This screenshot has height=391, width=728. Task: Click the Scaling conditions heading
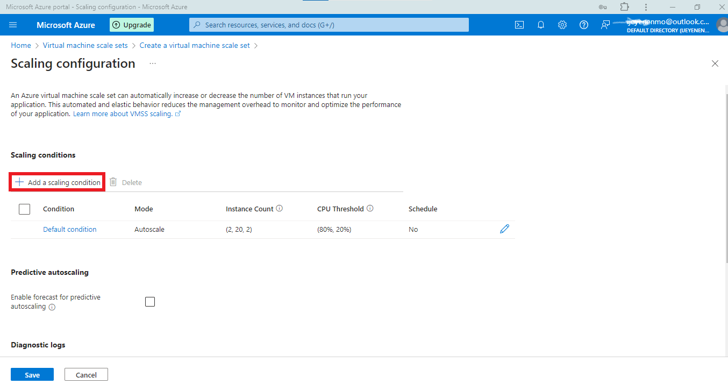click(x=43, y=155)
